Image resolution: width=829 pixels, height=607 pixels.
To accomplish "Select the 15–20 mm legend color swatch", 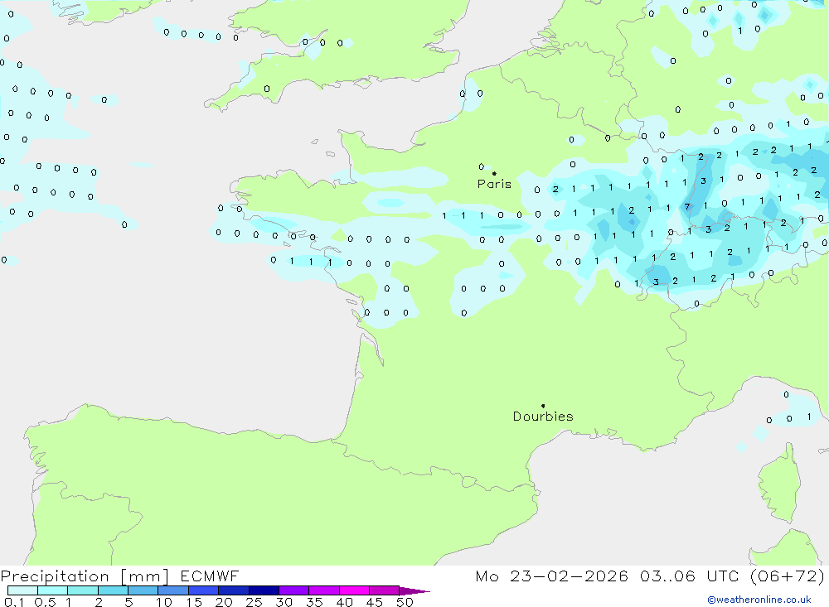I will pyautogui.click(x=204, y=590).
